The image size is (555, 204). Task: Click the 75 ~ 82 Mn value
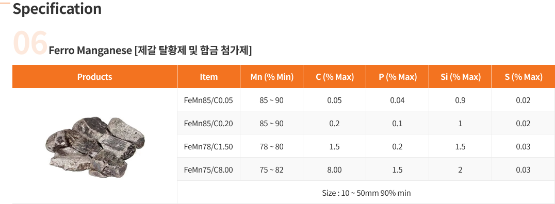[x=271, y=169]
